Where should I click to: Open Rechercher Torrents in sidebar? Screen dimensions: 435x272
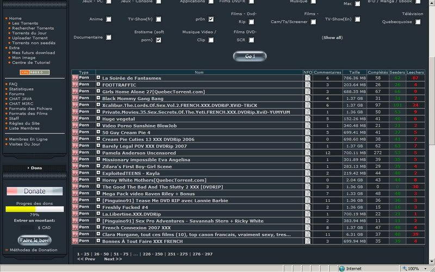[x=33, y=28]
